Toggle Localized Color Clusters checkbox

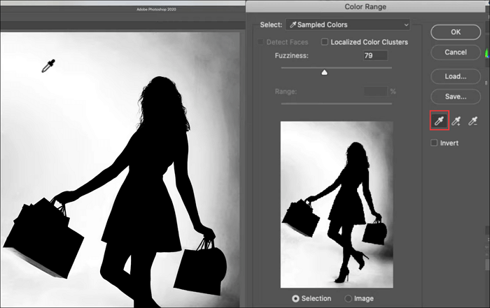325,42
